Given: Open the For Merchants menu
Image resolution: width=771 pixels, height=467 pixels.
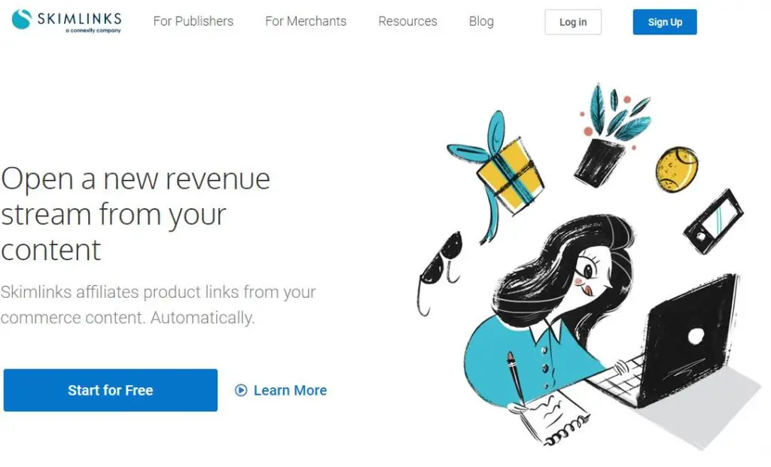Looking at the screenshot, I should pyautogui.click(x=306, y=21).
